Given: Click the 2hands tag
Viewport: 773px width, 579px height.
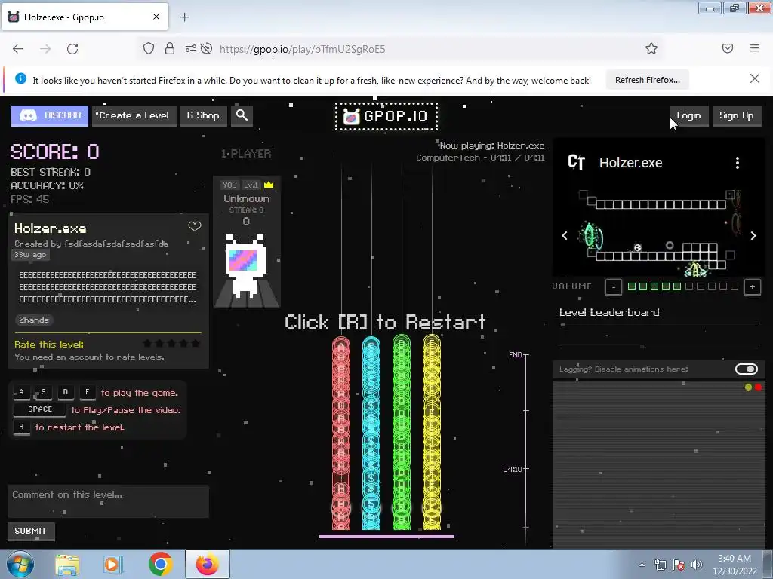Looking at the screenshot, I should [34, 320].
